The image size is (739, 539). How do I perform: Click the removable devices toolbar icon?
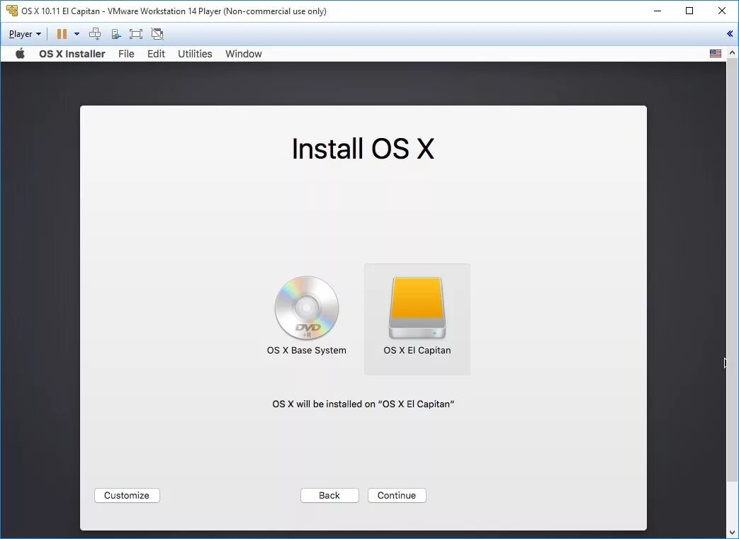click(x=115, y=34)
